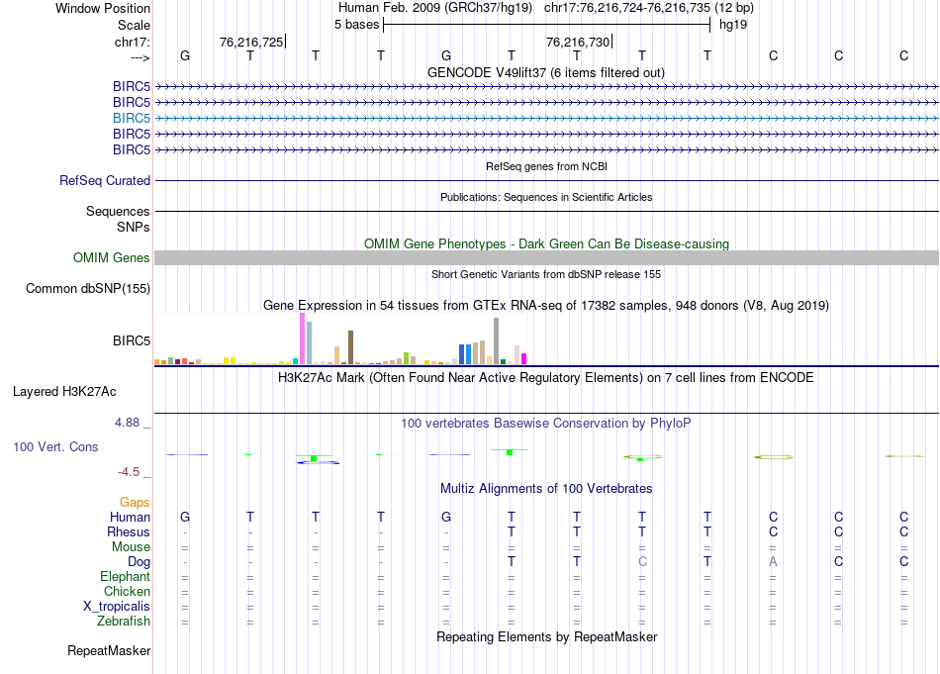
Task: Select the Dog alignment row label
Action: coord(140,562)
